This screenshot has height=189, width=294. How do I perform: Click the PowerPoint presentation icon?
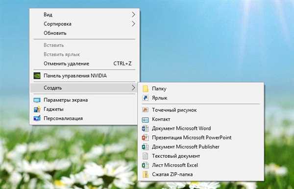(146, 138)
